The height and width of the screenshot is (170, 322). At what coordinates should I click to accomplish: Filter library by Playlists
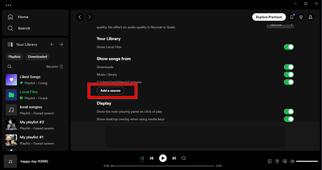[14, 57]
